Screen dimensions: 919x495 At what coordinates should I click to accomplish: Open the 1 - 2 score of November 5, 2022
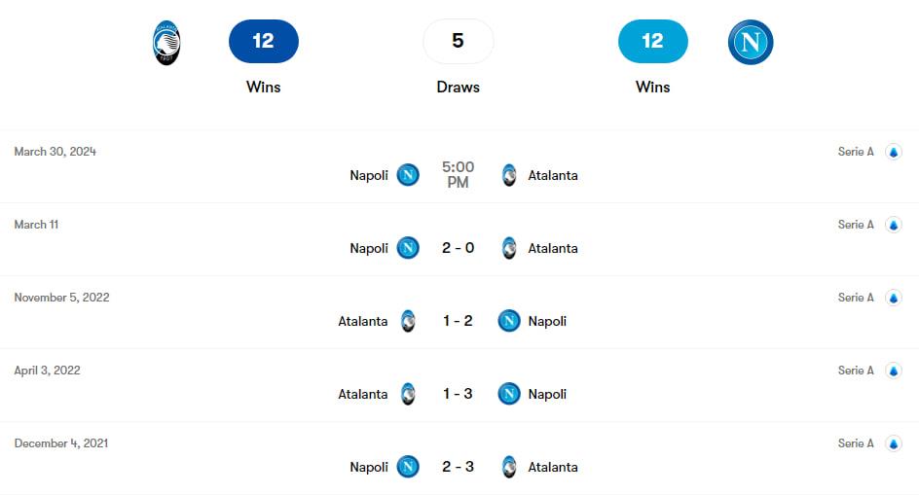458,321
